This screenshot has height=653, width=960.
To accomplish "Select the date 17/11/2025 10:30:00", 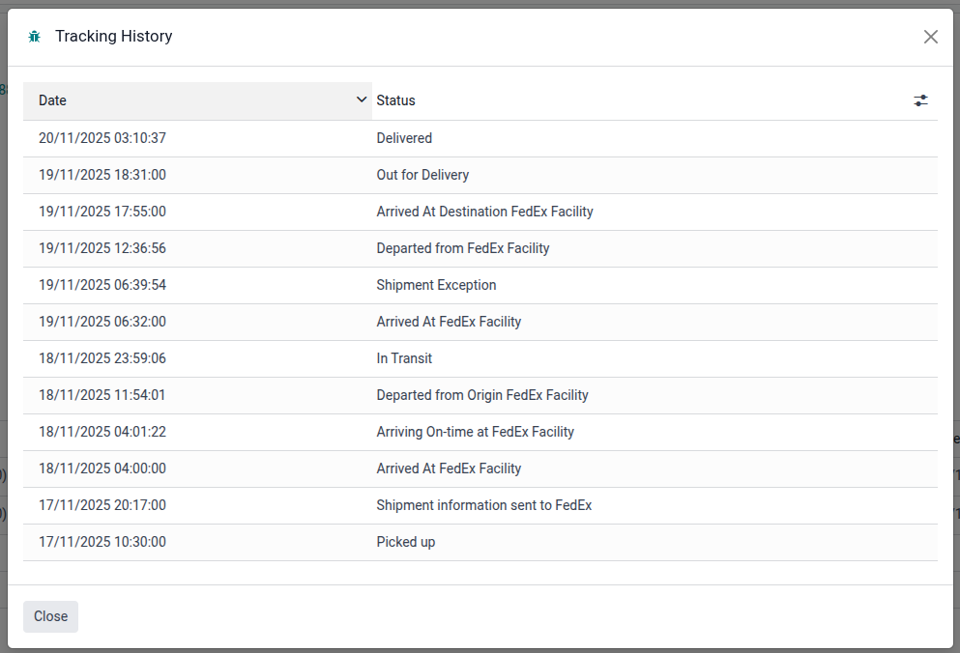I will 102,542.
